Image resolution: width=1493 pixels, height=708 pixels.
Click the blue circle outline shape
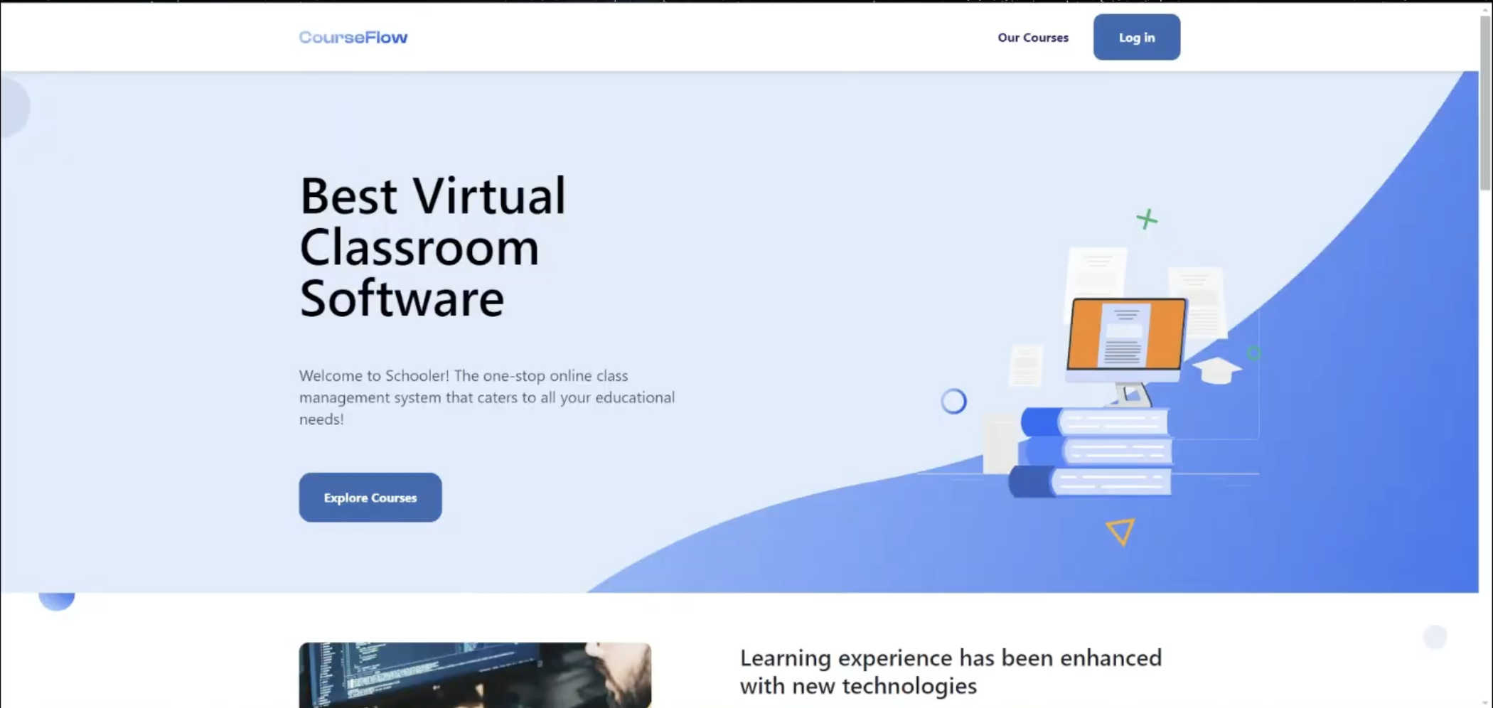pos(953,401)
